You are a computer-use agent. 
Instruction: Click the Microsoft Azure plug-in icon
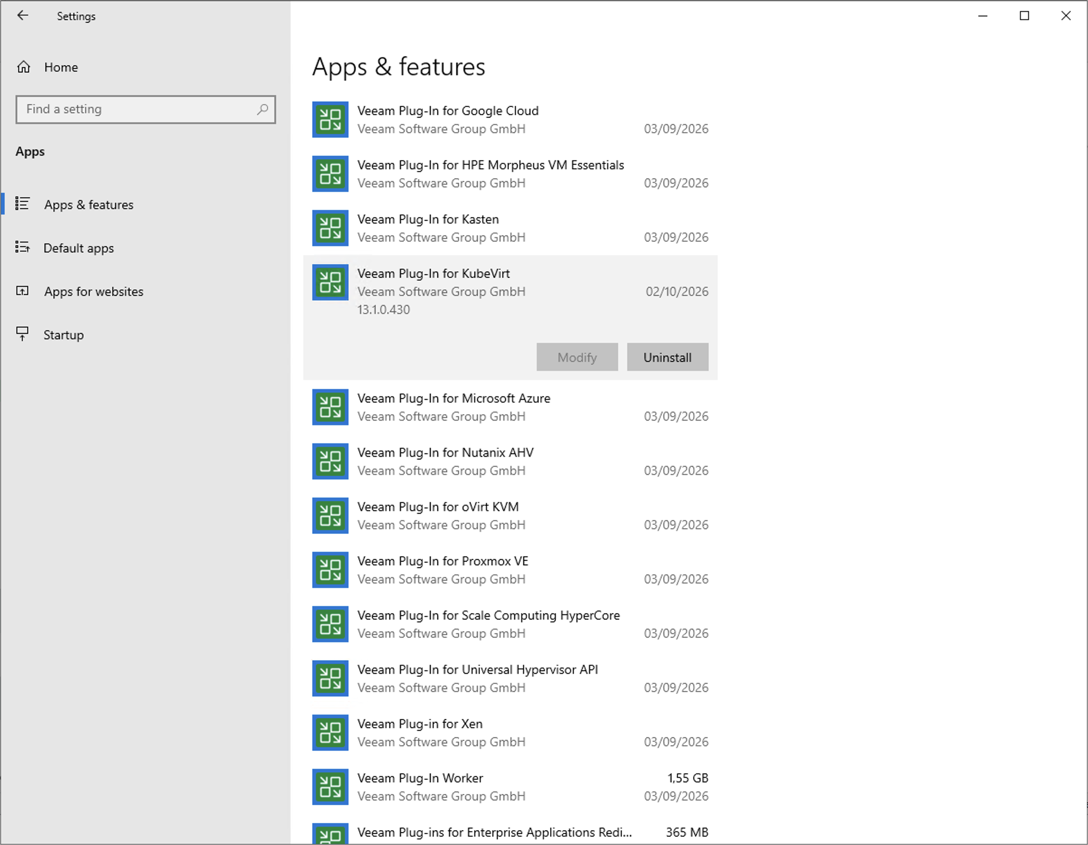tap(330, 407)
